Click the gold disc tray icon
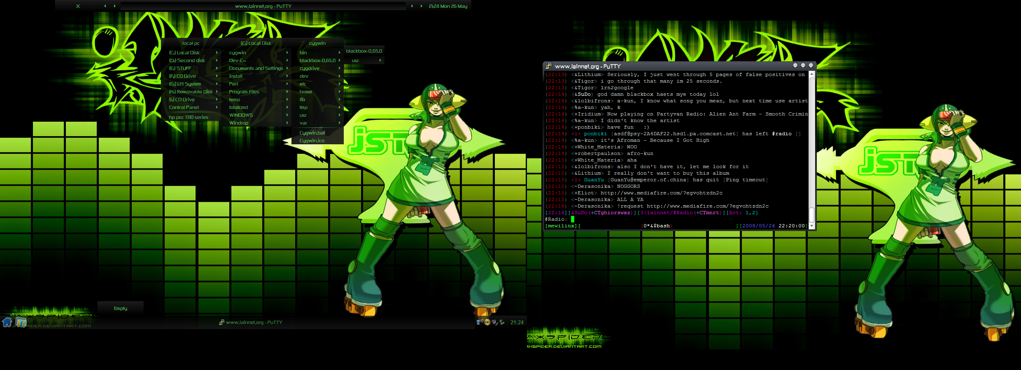This screenshot has height=370, width=1021. 487,322
